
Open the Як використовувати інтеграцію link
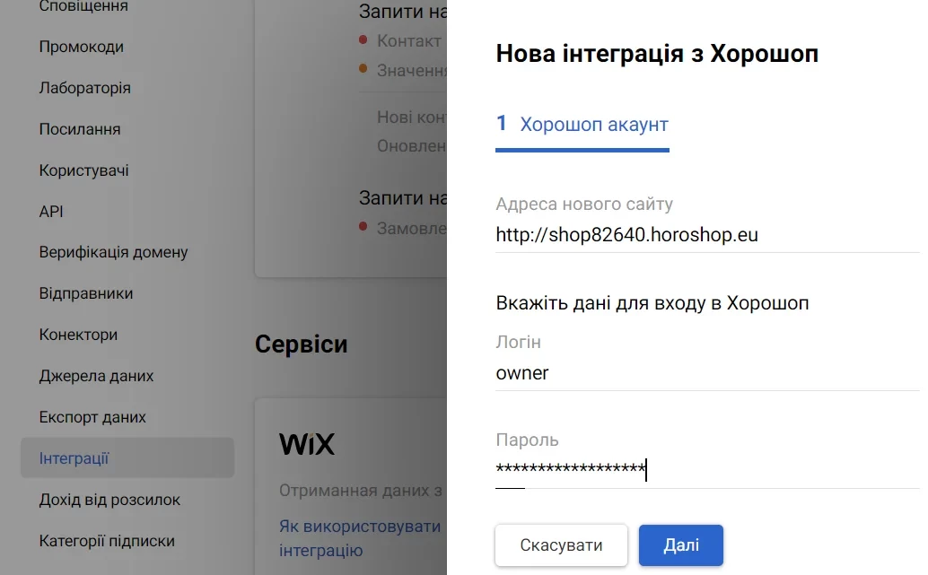(x=360, y=537)
